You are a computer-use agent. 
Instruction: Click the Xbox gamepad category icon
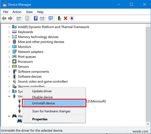[x=14, y=116]
